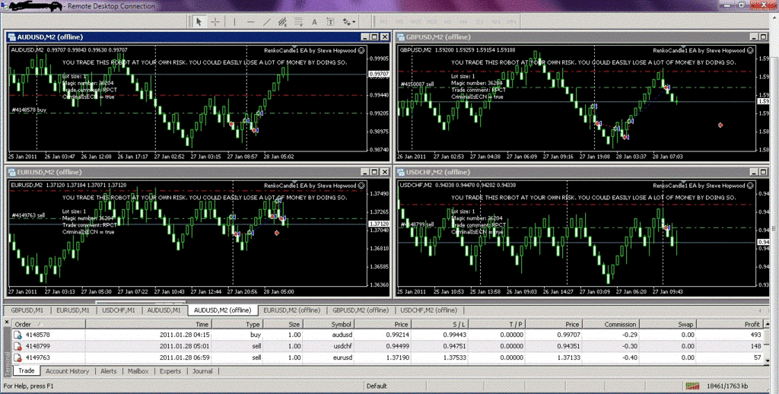Open the Experts terminal tab

pos(170,371)
